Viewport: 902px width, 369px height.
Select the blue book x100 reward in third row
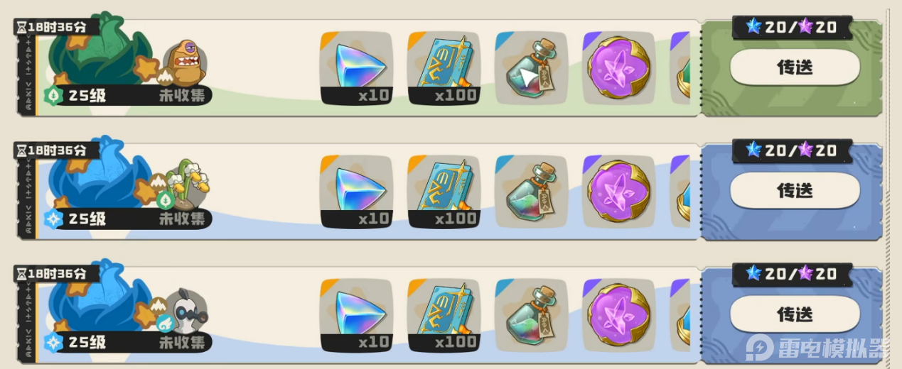tap(444, 314)
